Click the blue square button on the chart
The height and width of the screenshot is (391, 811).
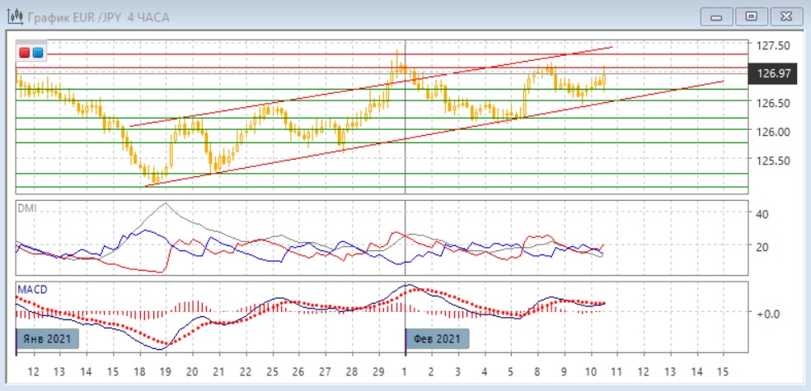click(x=37, y=54)
